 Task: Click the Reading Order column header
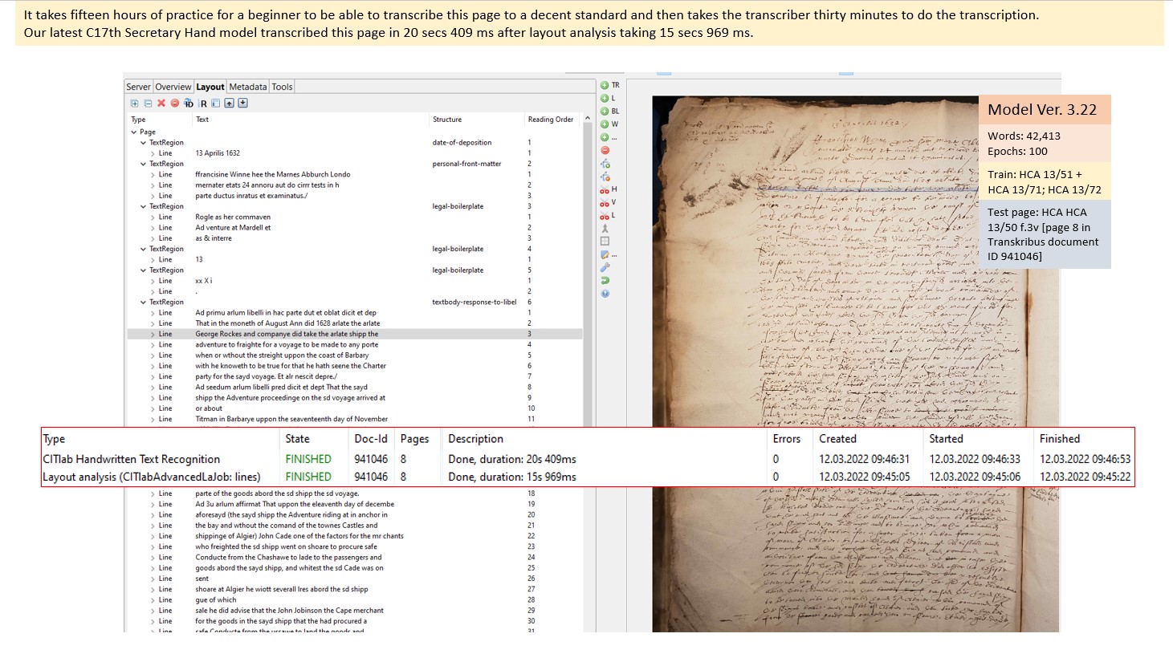pyautogui.click(x=550, y=120)
